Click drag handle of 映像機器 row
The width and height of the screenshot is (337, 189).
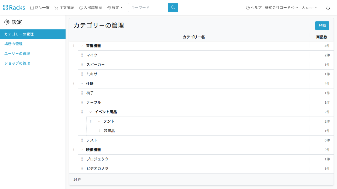tap(73, 150)
